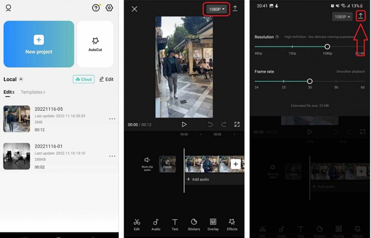Edit the Cover thumbnail in the middle editor
Screen dimensions: 371x238
click(x=167, y=164)
